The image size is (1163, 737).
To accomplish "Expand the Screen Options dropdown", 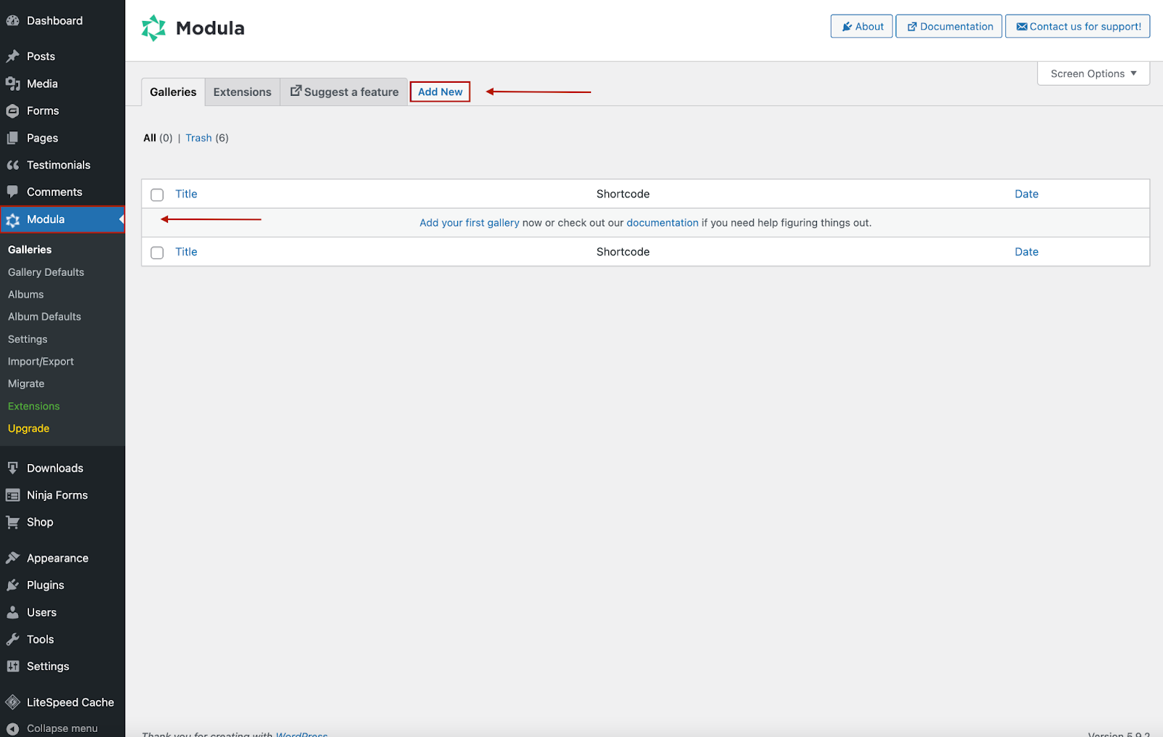I will (x=1093, y=74).
